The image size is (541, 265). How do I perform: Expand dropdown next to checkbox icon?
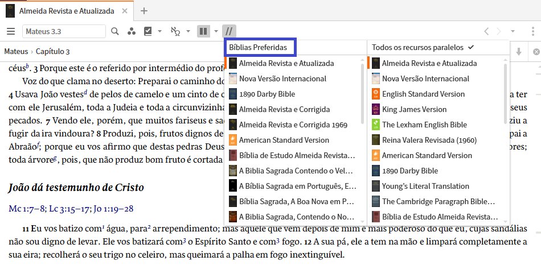pos(160,31)
